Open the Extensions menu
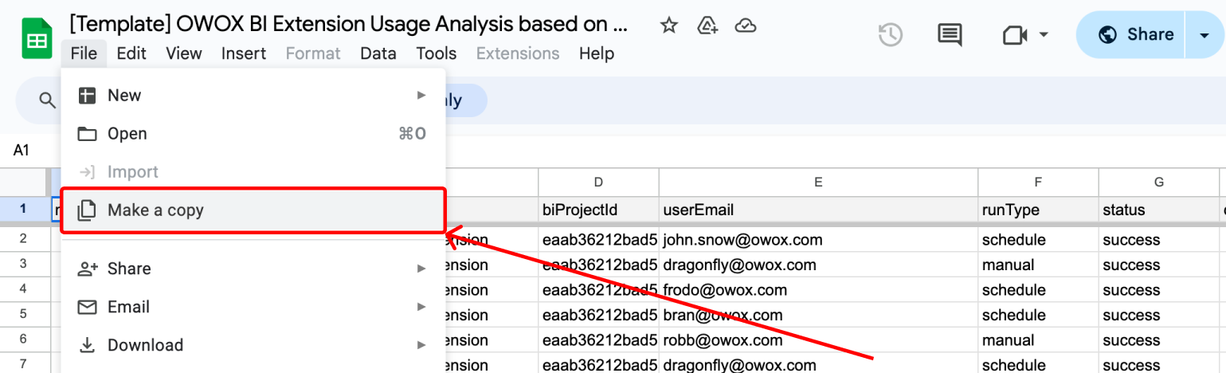Image resolution: width=1226 pixels, height=373 pixels. coord(518,53)
